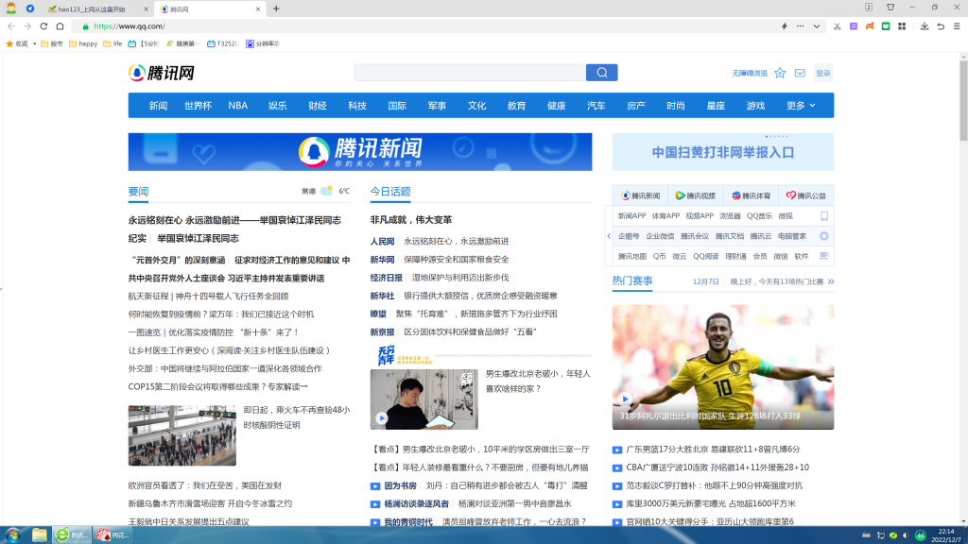Click the left arrow on the products panel
The image size is (968, 544).
coord(608,236)
